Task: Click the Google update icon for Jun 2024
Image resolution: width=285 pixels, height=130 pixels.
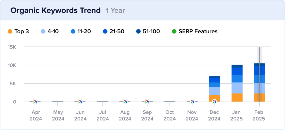Action: coord(80,101)
